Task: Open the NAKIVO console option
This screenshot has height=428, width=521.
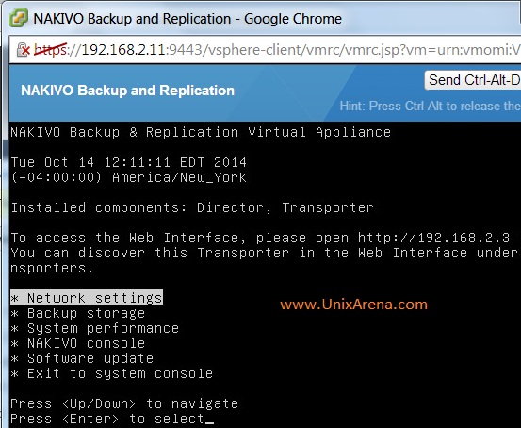Action: pyautogui.click(x=78, y=343)
